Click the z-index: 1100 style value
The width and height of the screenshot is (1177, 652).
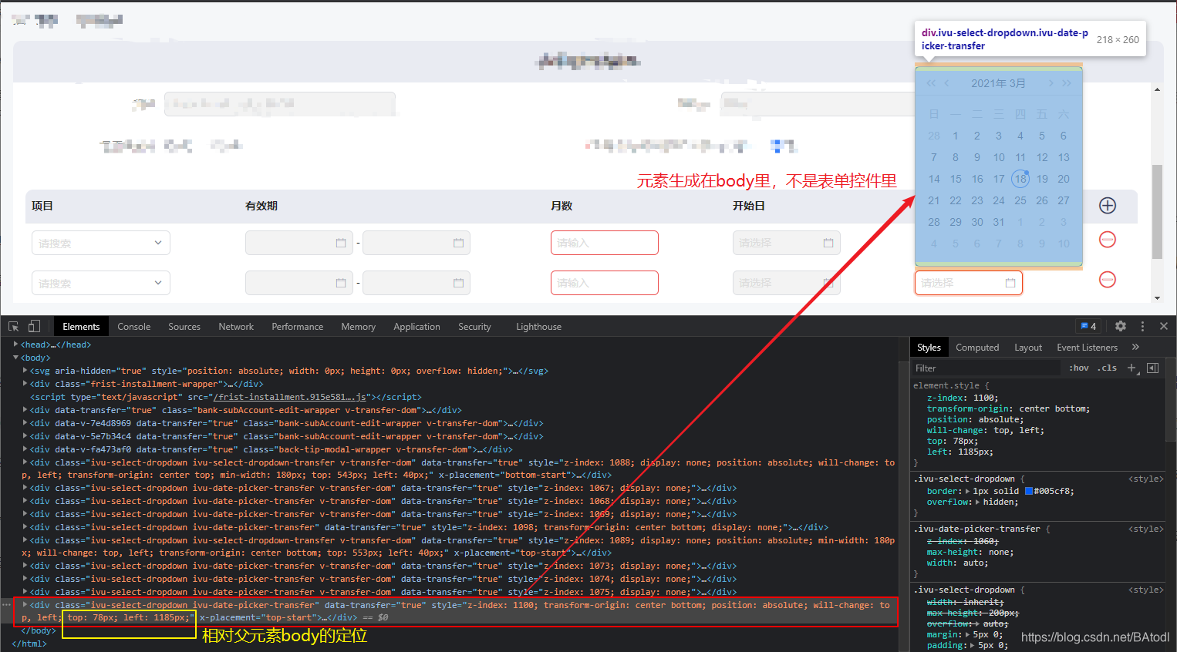click(985, 398)
